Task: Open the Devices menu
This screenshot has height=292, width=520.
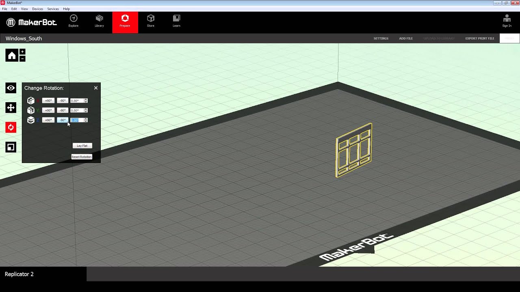Action: coord(37,9)
